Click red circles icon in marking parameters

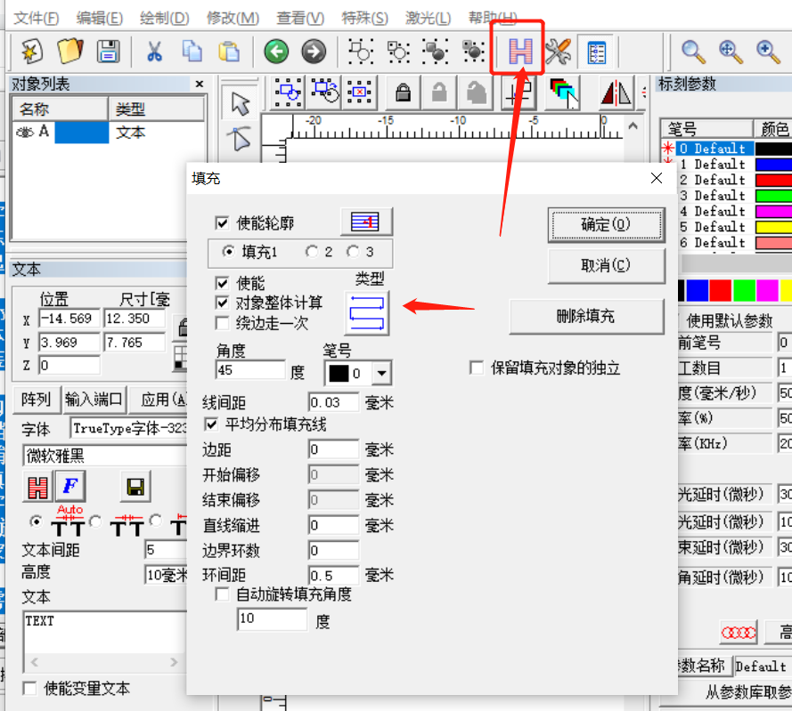click(x=738, y=632)
